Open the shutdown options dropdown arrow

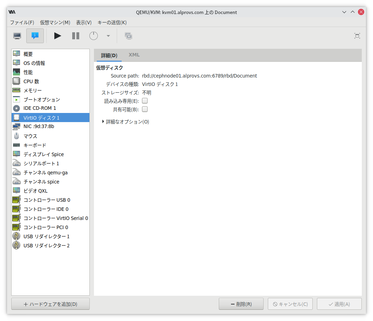click(x=108, y=36)
